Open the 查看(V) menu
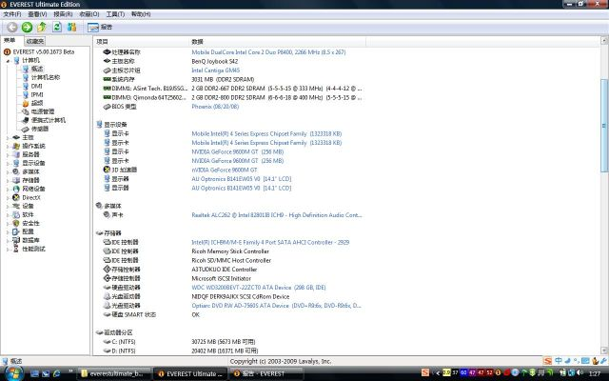The image size is (609, 381). tap(37, 14)
